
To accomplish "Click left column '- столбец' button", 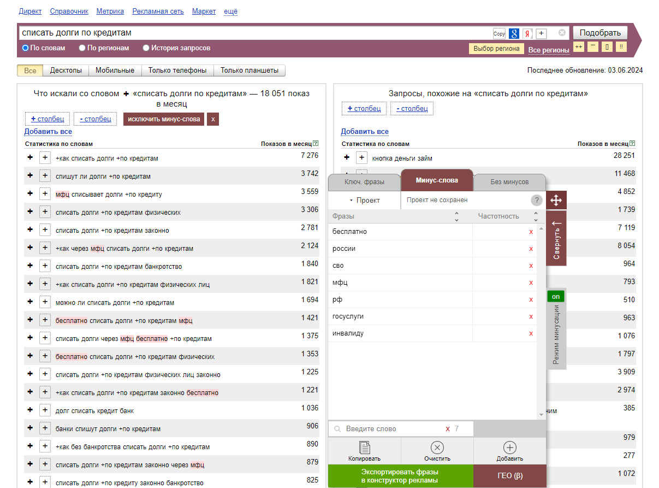I will (x=95, y=119).
